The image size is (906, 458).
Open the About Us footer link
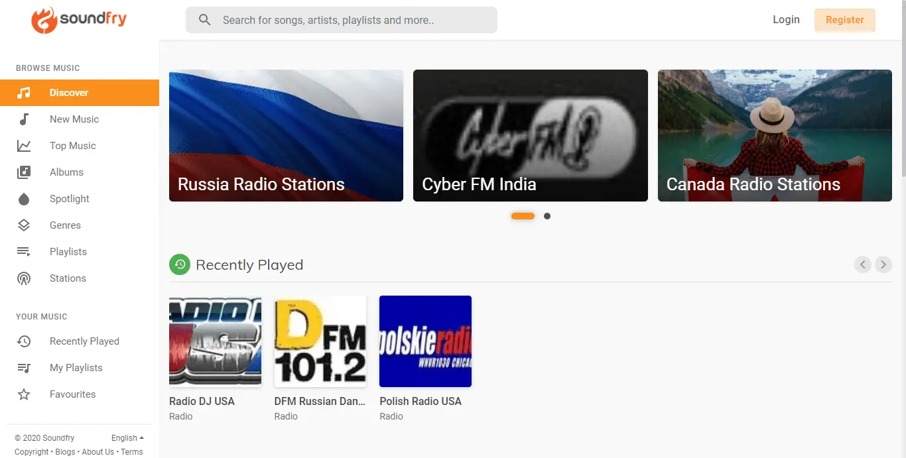[97, 452]
